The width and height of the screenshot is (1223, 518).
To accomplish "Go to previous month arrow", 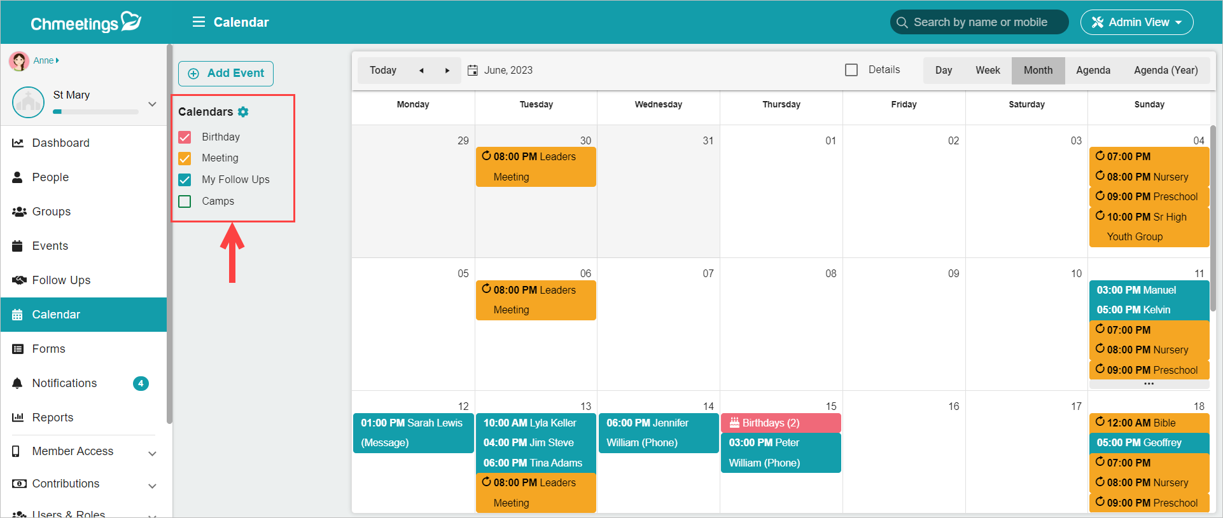I will tap(421, 71).
